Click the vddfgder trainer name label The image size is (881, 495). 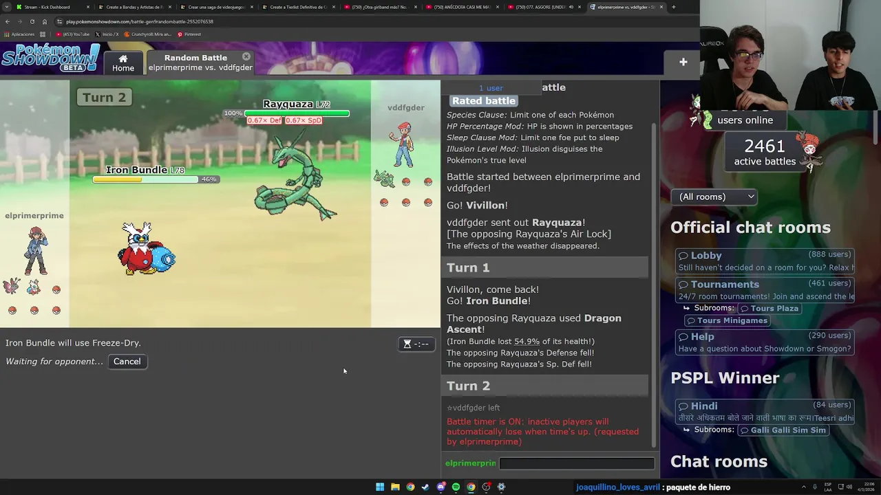(x=405, y=108)
